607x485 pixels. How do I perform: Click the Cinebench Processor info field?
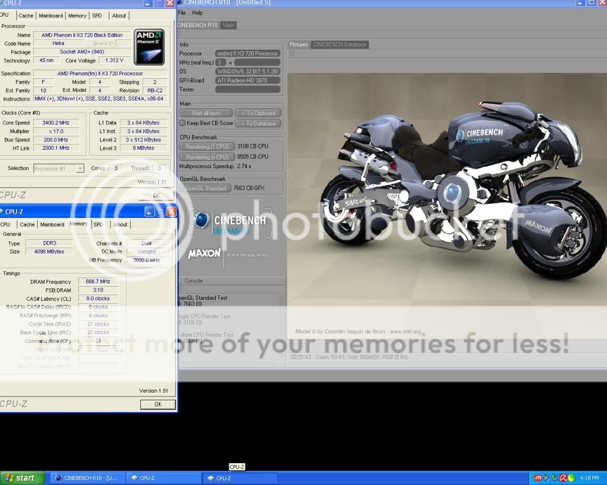coord(247,53)
